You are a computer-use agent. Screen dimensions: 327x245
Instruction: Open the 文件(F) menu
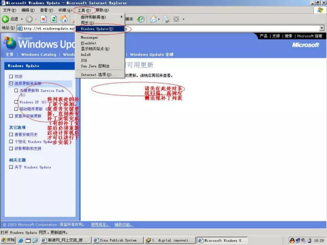[x=9, y=10]
